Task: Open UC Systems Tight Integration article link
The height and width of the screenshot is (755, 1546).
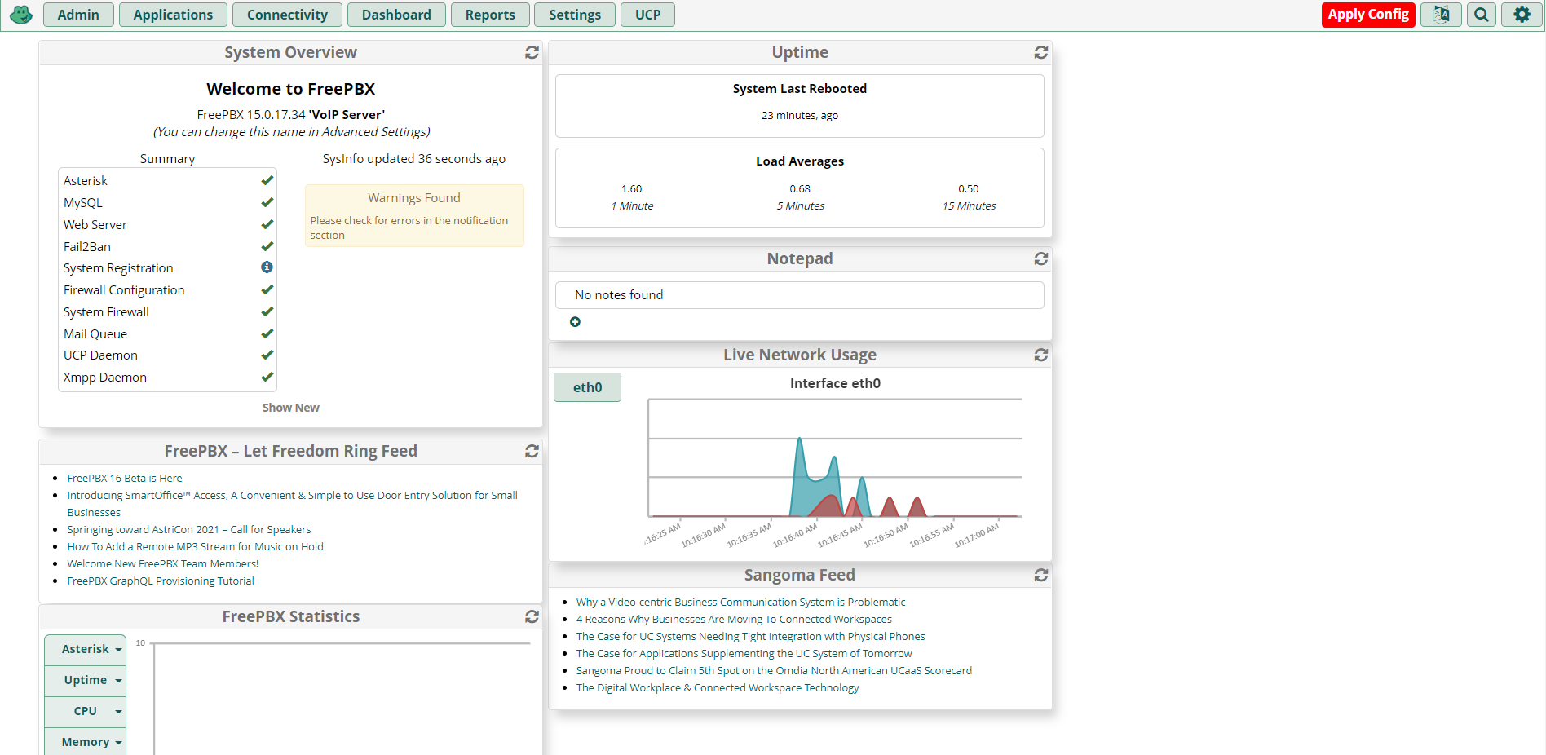Action: click(750, 637)
